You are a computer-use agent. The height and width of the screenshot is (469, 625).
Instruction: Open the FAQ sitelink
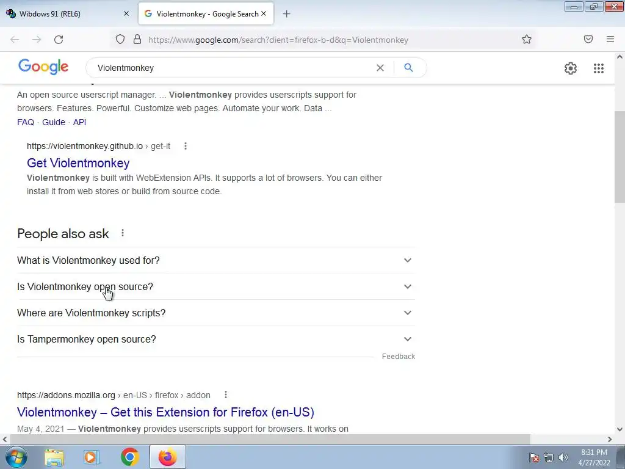coord(26,122)
